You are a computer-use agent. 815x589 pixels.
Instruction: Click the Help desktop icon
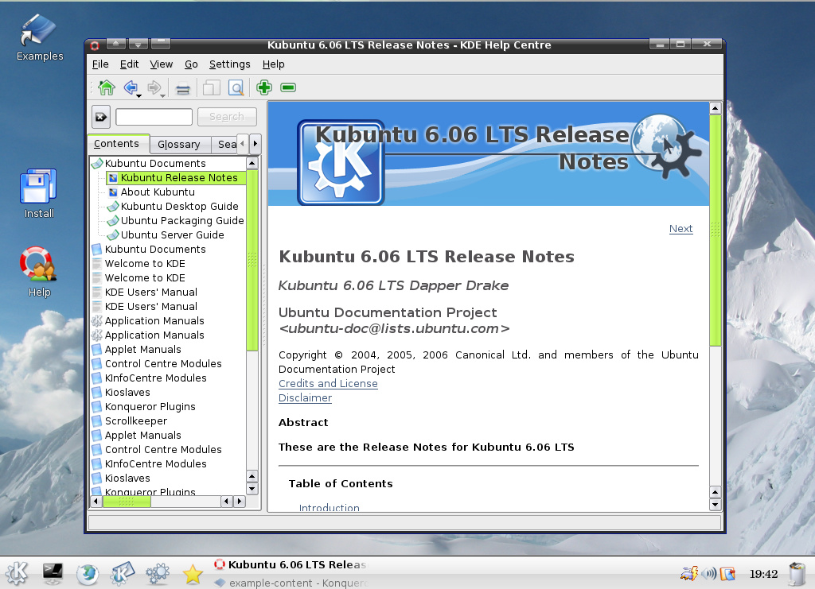[39, 271]
